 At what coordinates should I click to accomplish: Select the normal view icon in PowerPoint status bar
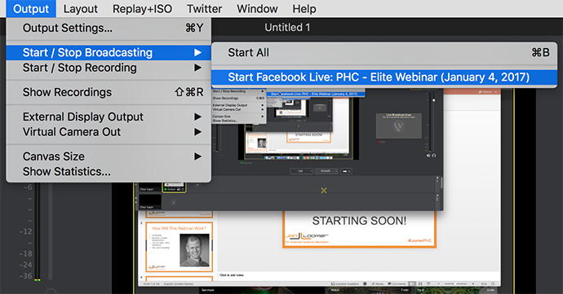(412, 283)
